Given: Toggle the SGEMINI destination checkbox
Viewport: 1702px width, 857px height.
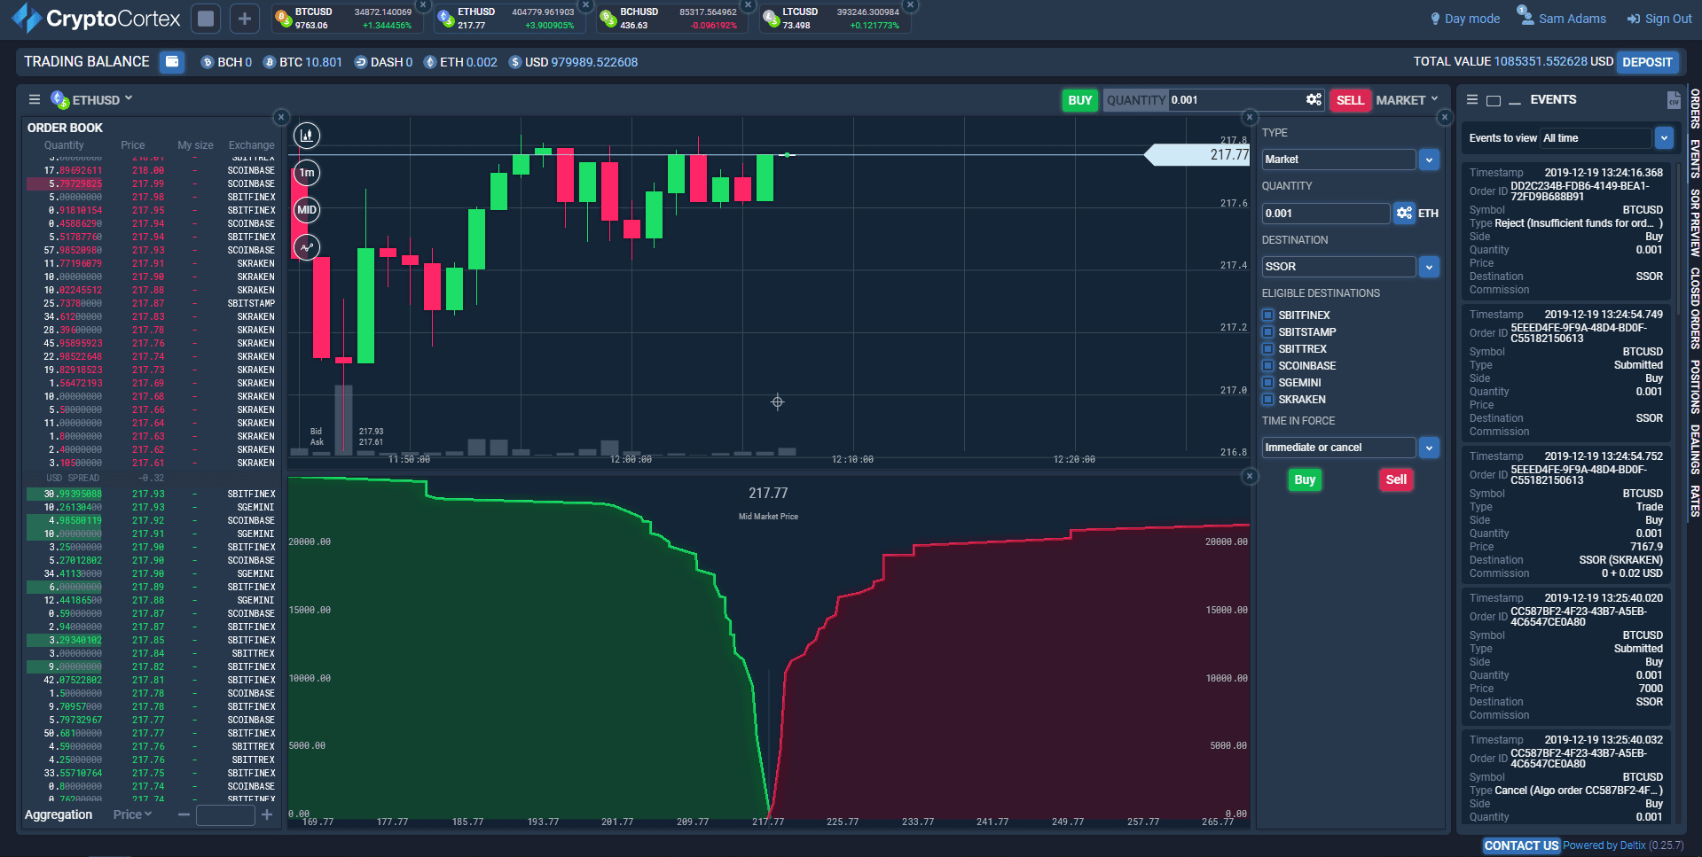Looking at the screenshot, I should (1268, 382).
